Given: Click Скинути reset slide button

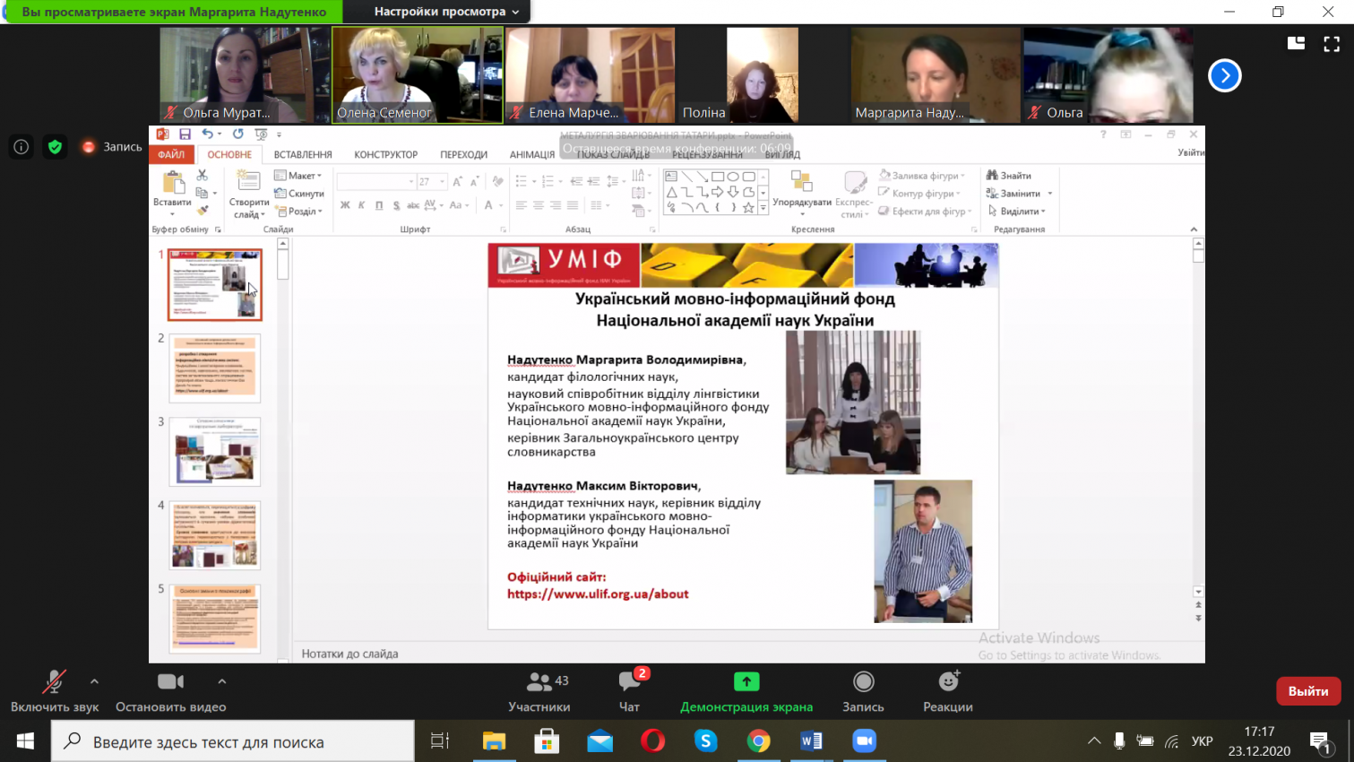Looking at the screenshot, I should pos(299,194).
